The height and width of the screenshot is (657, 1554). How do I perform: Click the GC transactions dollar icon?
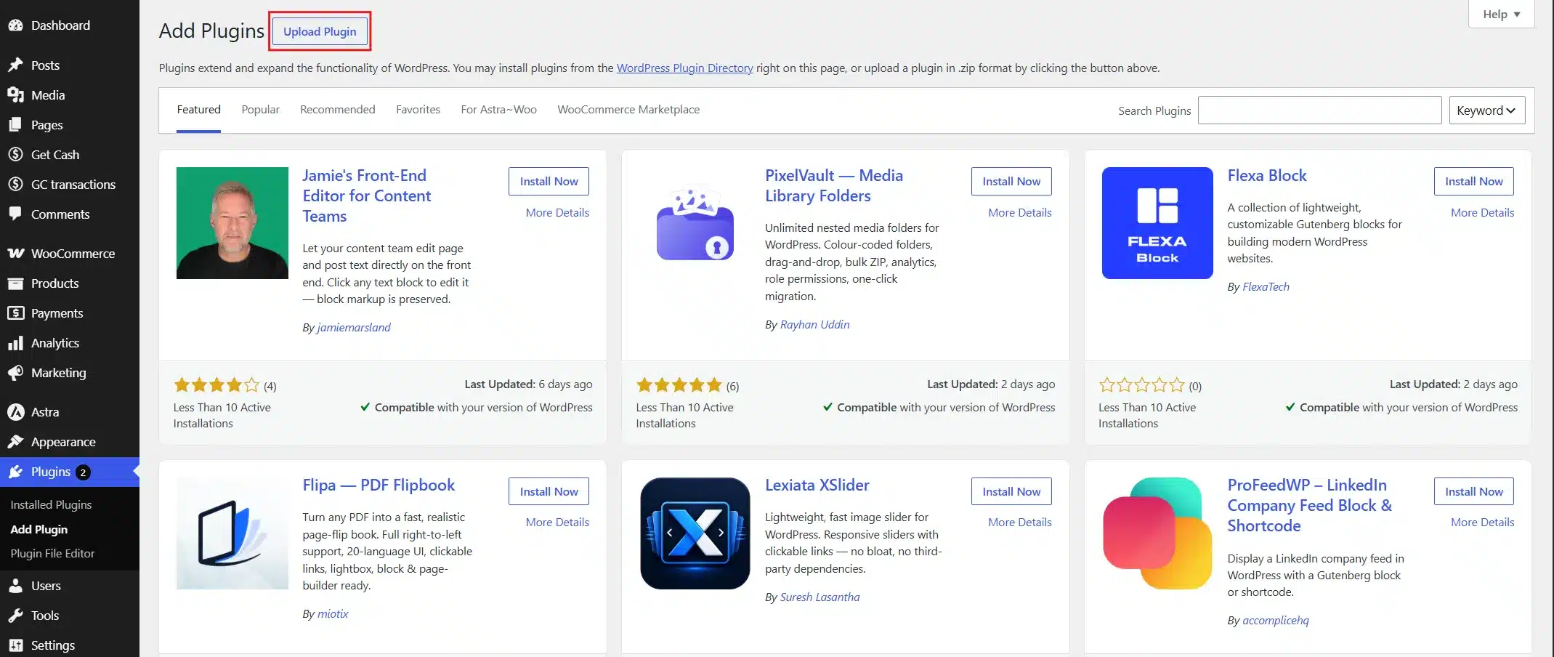(15, 185)
